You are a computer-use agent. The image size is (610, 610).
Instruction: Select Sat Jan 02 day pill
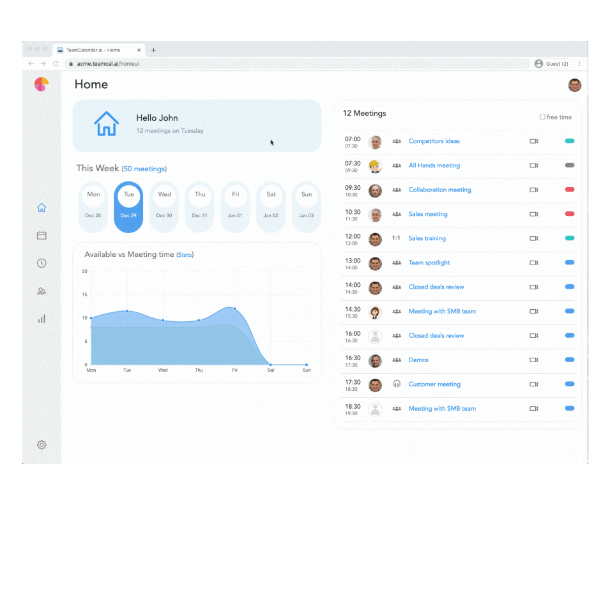pyautogui.click(x=271, y=207)
